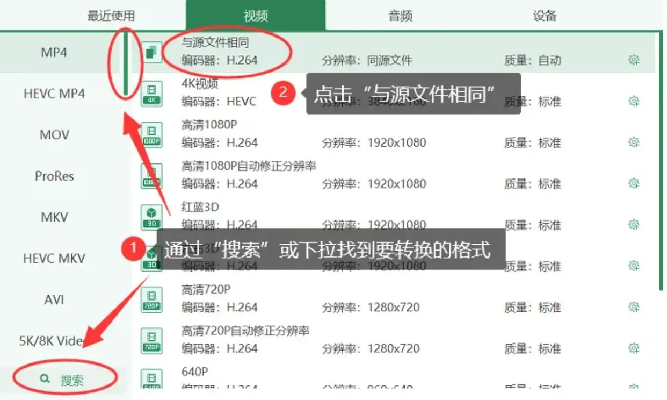This screenshot has height=400, width=667.
Task: Open settings gear for 高清1080P自动修正分辨率 preset
Action: [x=634, y=184]
